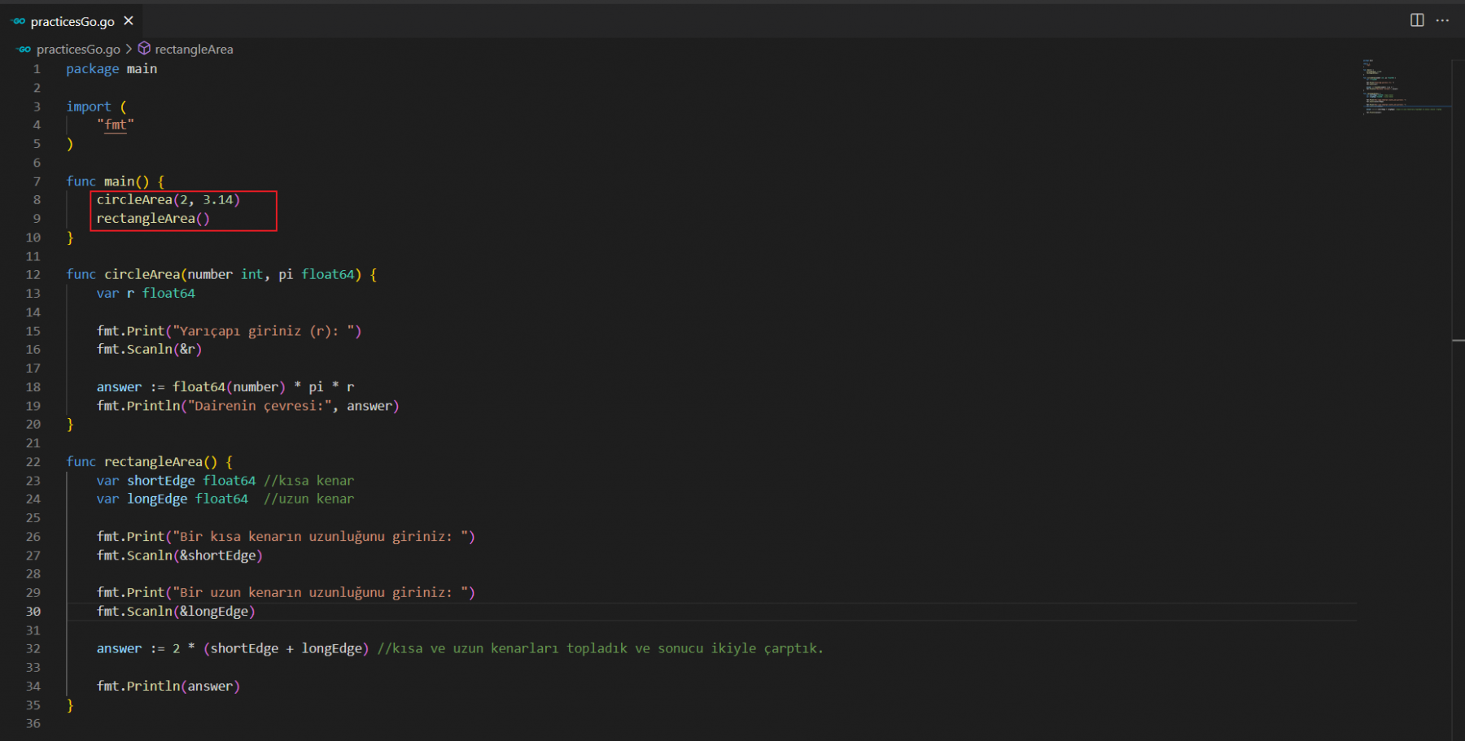Viewport: 1465px width, 741px height.
Task: Close the practicesGo.go tab
Action: click(129, 21)
